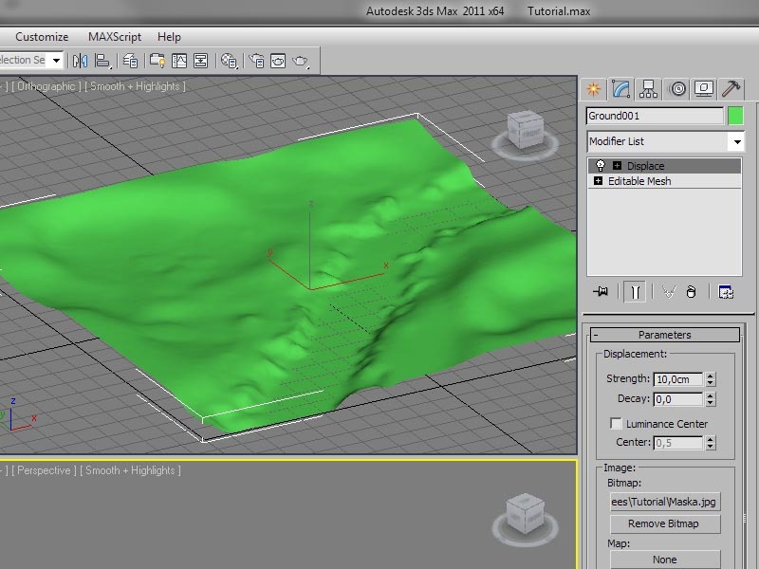
Task: Open the Customize menu
Action: (x=42, y=37)
